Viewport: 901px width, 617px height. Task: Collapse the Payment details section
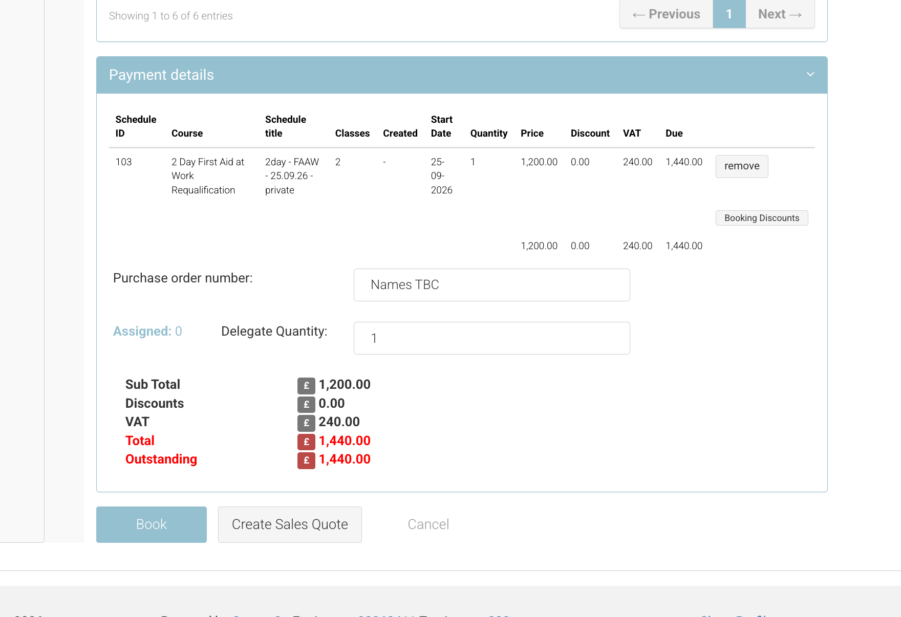click(x=810, y=74)
